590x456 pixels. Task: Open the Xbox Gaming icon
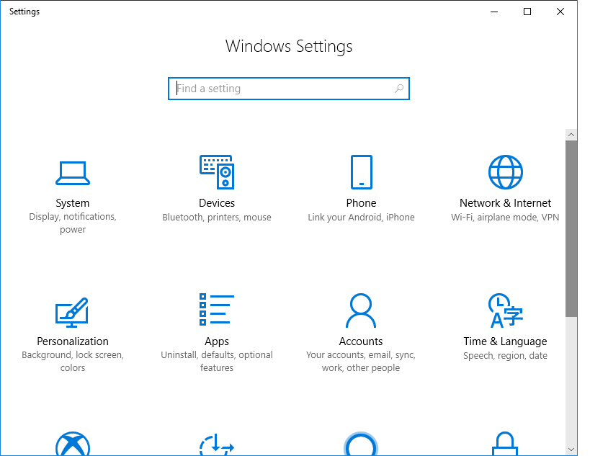pos(73,444)
